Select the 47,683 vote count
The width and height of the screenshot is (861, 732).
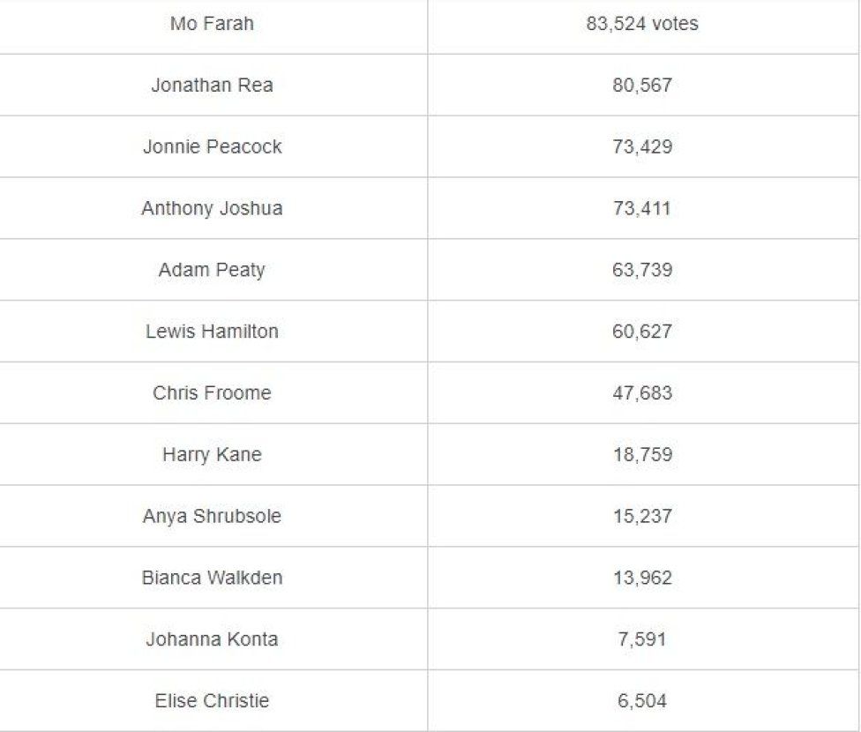[x=642, y=392]
